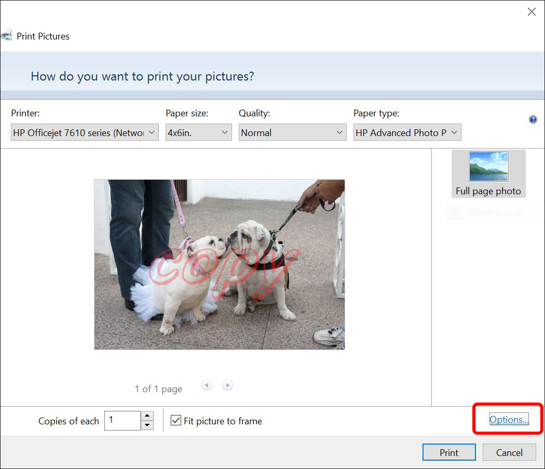Open the Paper type dropdown
This screenshot has width=545, height=469.
point(407,132)
